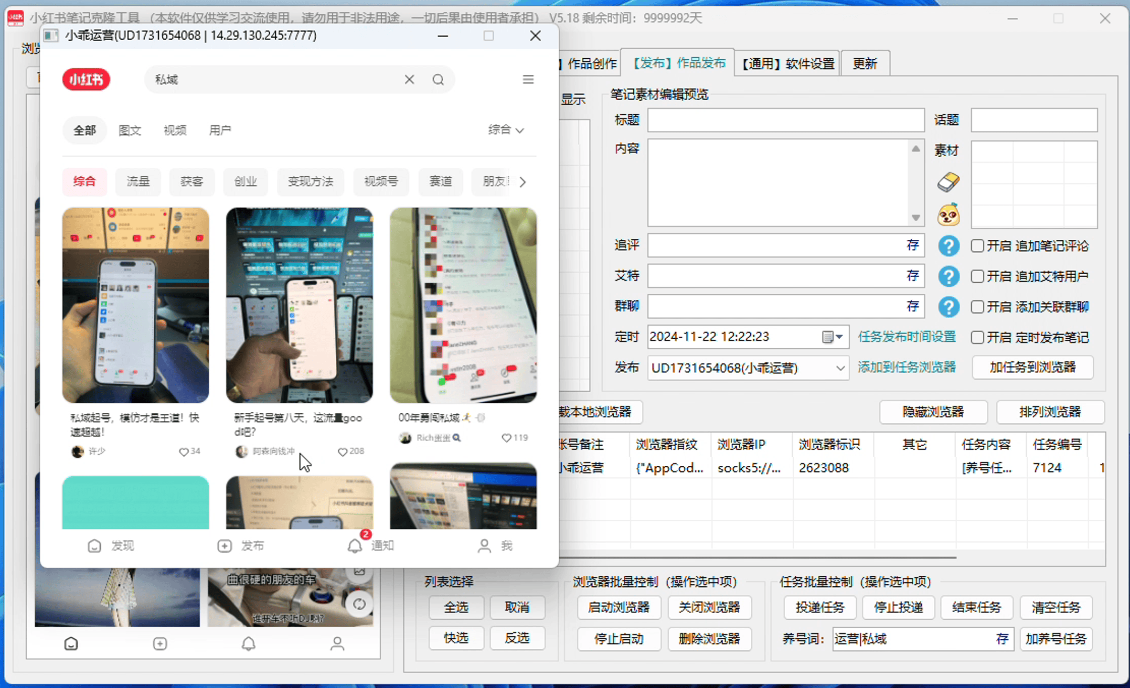The image size is (1130, 688).
Task: Click the 标题 input field
Action: click(786, 120)
